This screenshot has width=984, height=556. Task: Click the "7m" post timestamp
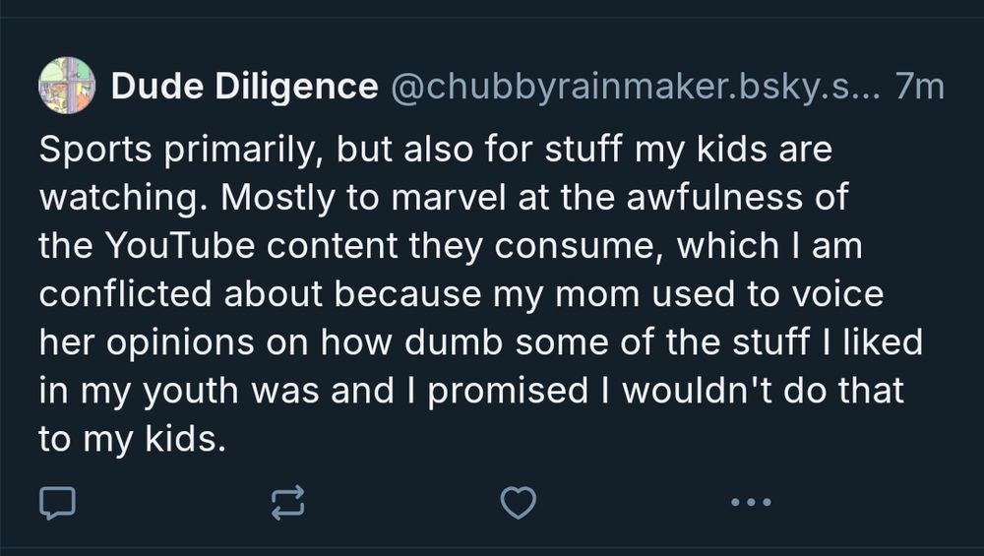pos(920,87)
